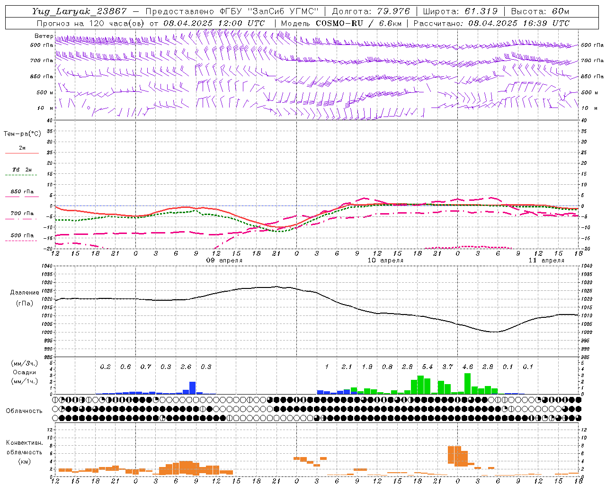Click the Давление pressure panel label
Screen dimensions: 606x485
pyautogui.click(x=25, y=293)
